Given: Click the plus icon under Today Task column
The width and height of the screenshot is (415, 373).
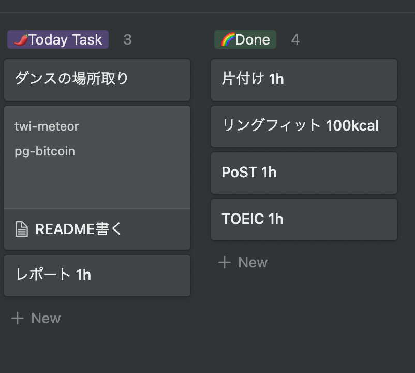Looking at the screenshot, I should tap(18, 318).
